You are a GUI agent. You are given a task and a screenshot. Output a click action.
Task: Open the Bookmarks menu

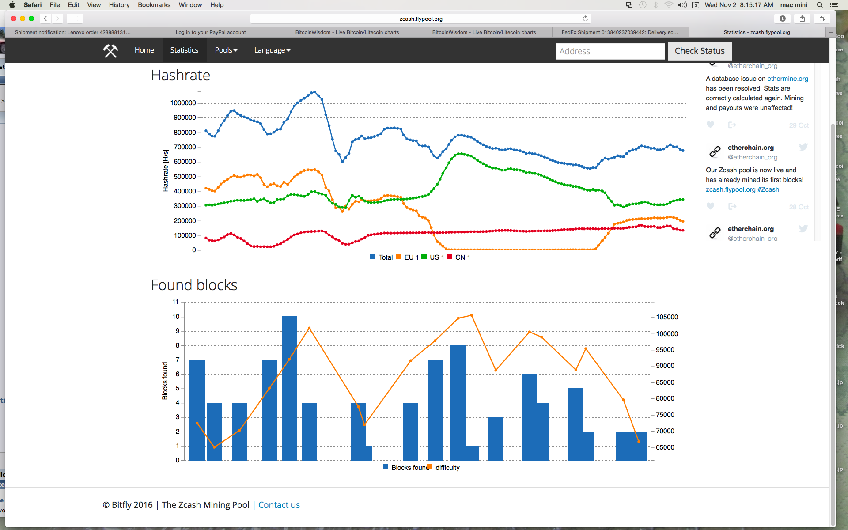point(154,5)
